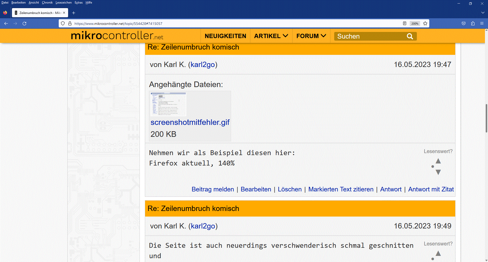Go back using the browser back arrow

(x=6, y=24)
